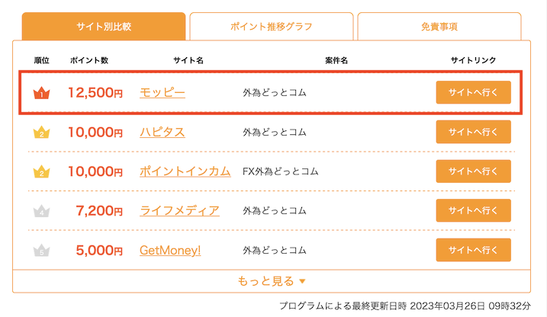Image resolution: width=547 pixels, height=317 pixels.
Task: Follow the ポイントインカム link
Action: (185, 171)
